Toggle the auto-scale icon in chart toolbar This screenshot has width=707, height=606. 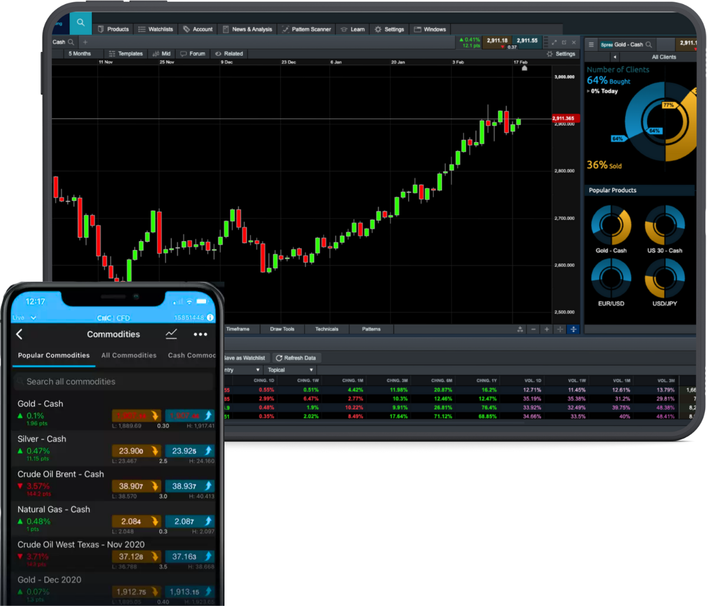pyautogui.click(x=573, y=330)
